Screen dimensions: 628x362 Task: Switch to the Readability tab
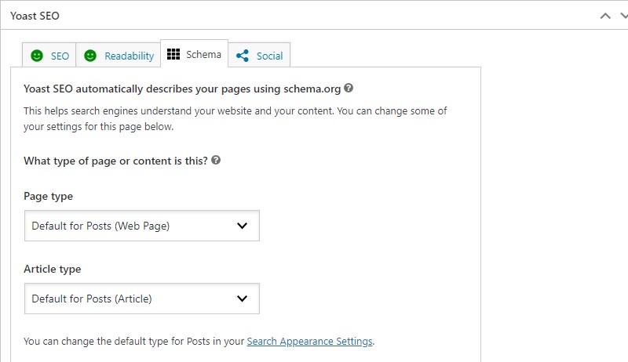click(119, 55)
